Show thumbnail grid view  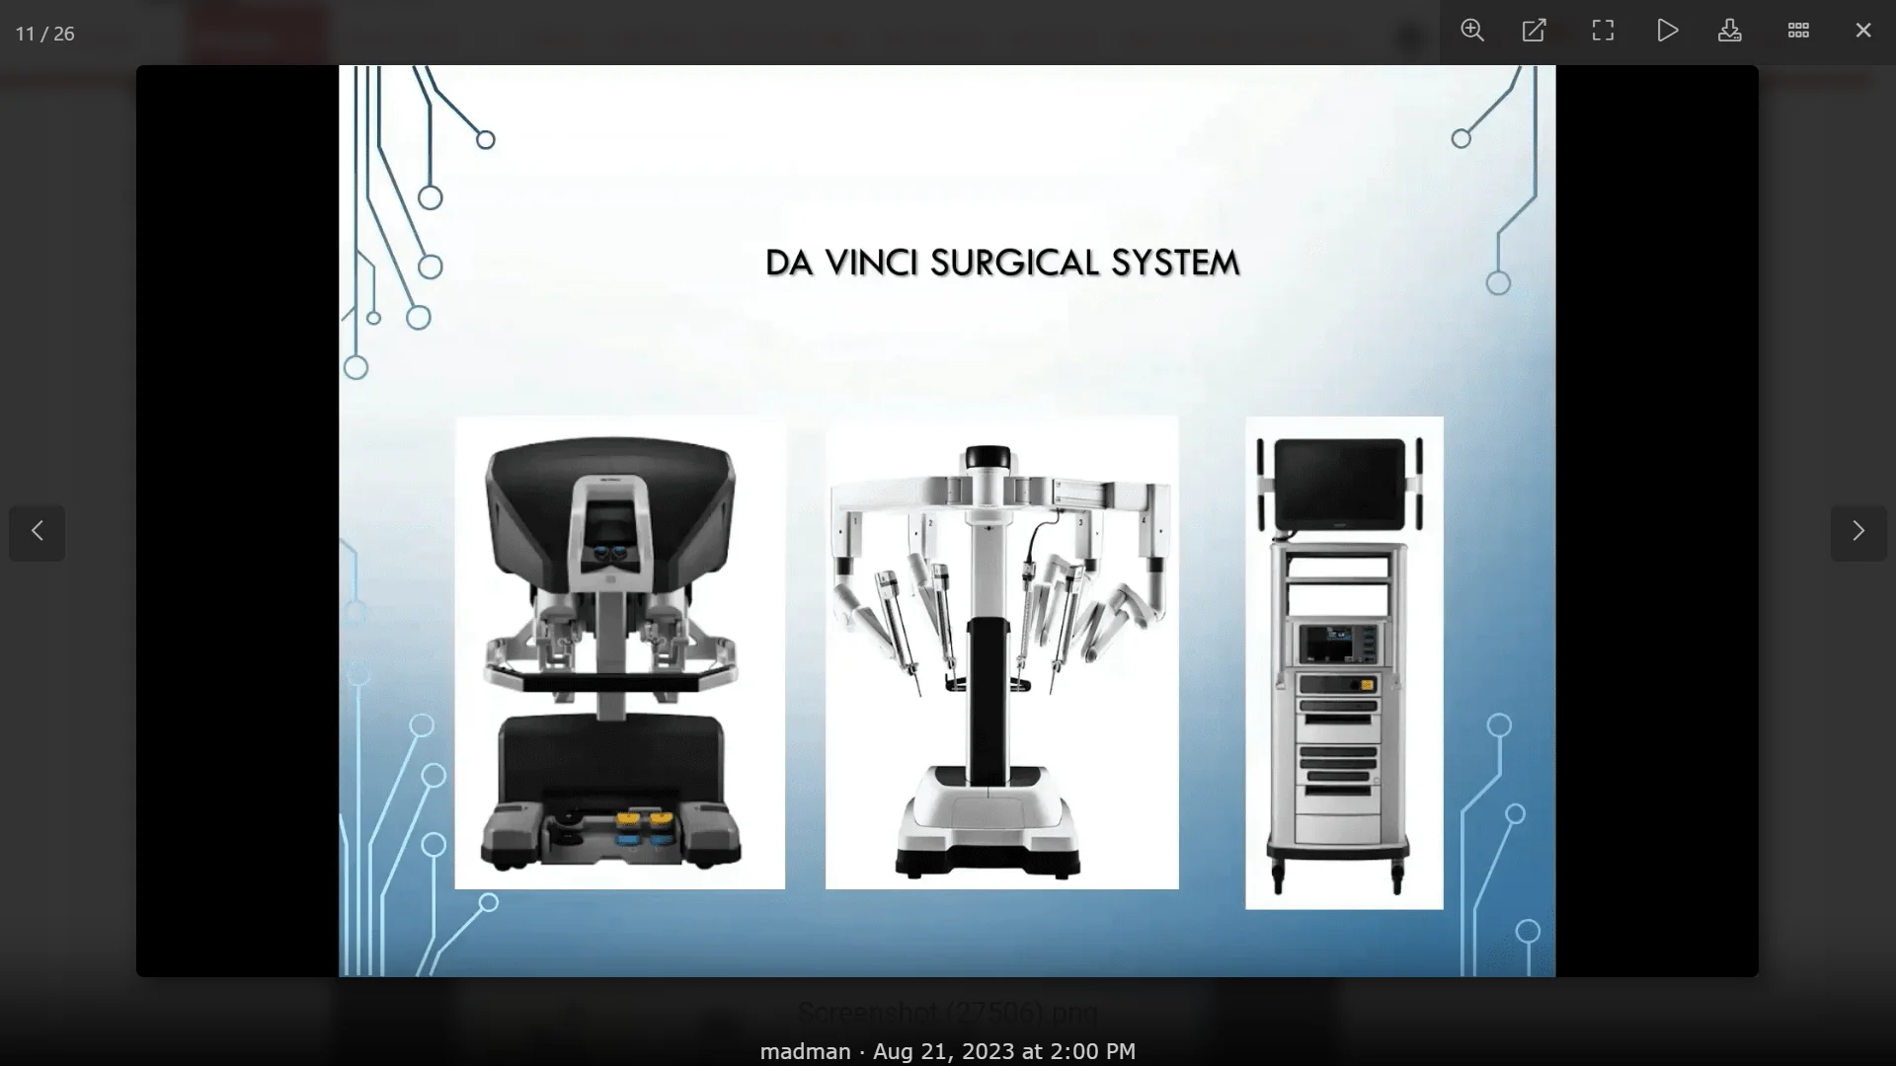[1798, 31]
